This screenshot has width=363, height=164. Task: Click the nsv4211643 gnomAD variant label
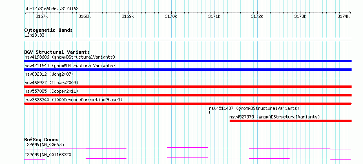click(70, 66)
